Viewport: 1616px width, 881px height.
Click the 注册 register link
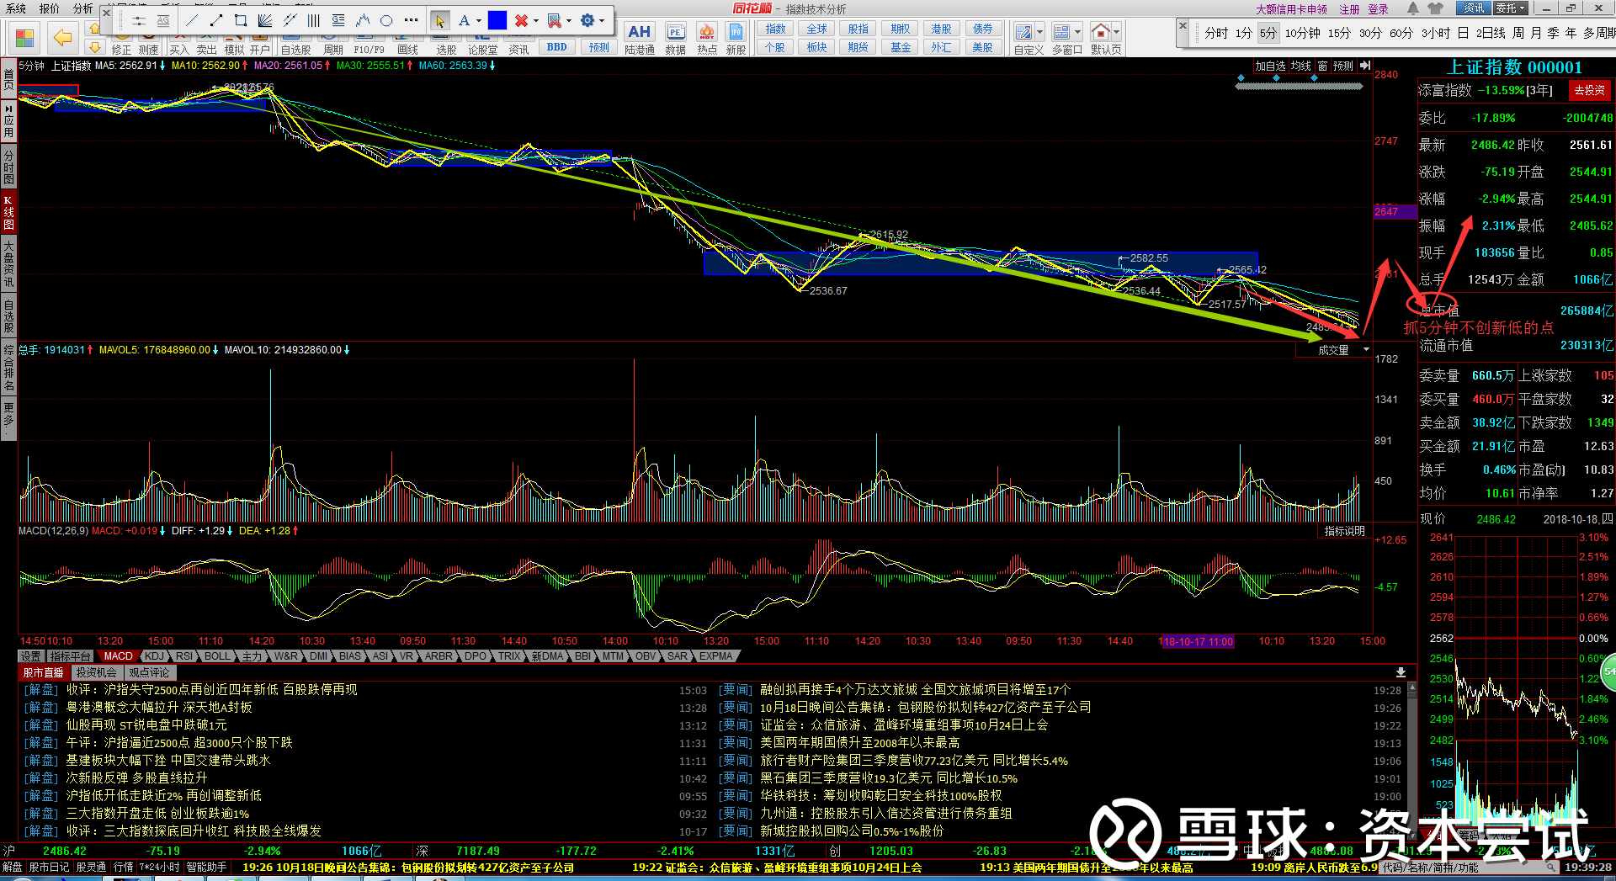click(x=1350, y=9)
